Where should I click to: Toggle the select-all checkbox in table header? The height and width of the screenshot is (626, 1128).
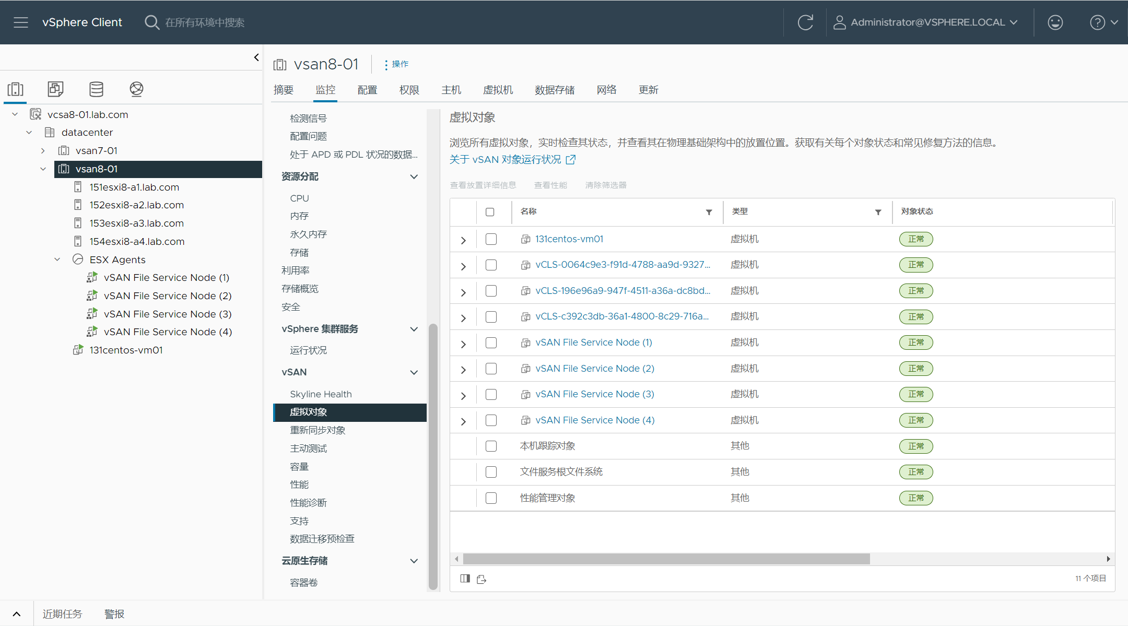[x=490, y=212]
